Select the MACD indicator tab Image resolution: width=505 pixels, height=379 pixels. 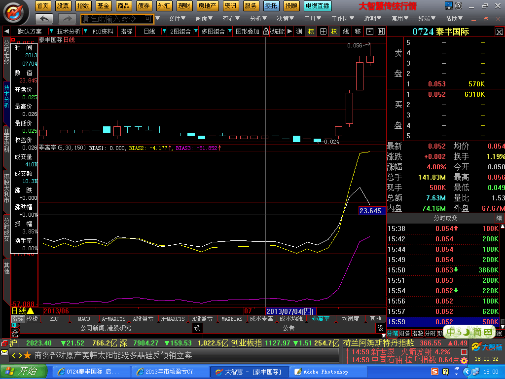84,319
